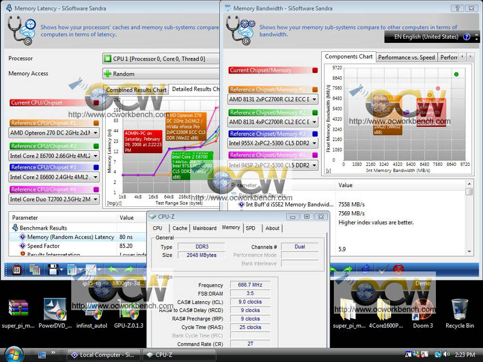This screenshot has height=362, width=483.
Task: Open the Windows Start orb
Action: [13, 354]
